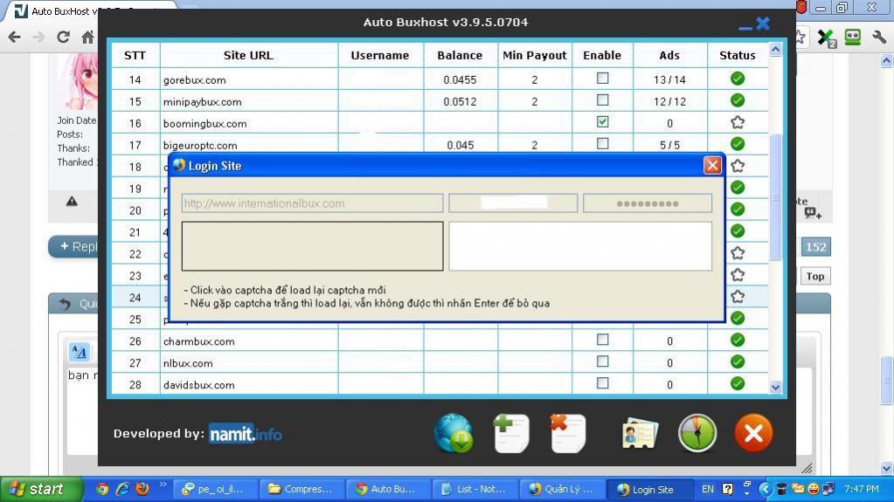The height and width of the screenshot is (502, 894).
Task: Click the star status icon in row 23
Action: point(738,275)
